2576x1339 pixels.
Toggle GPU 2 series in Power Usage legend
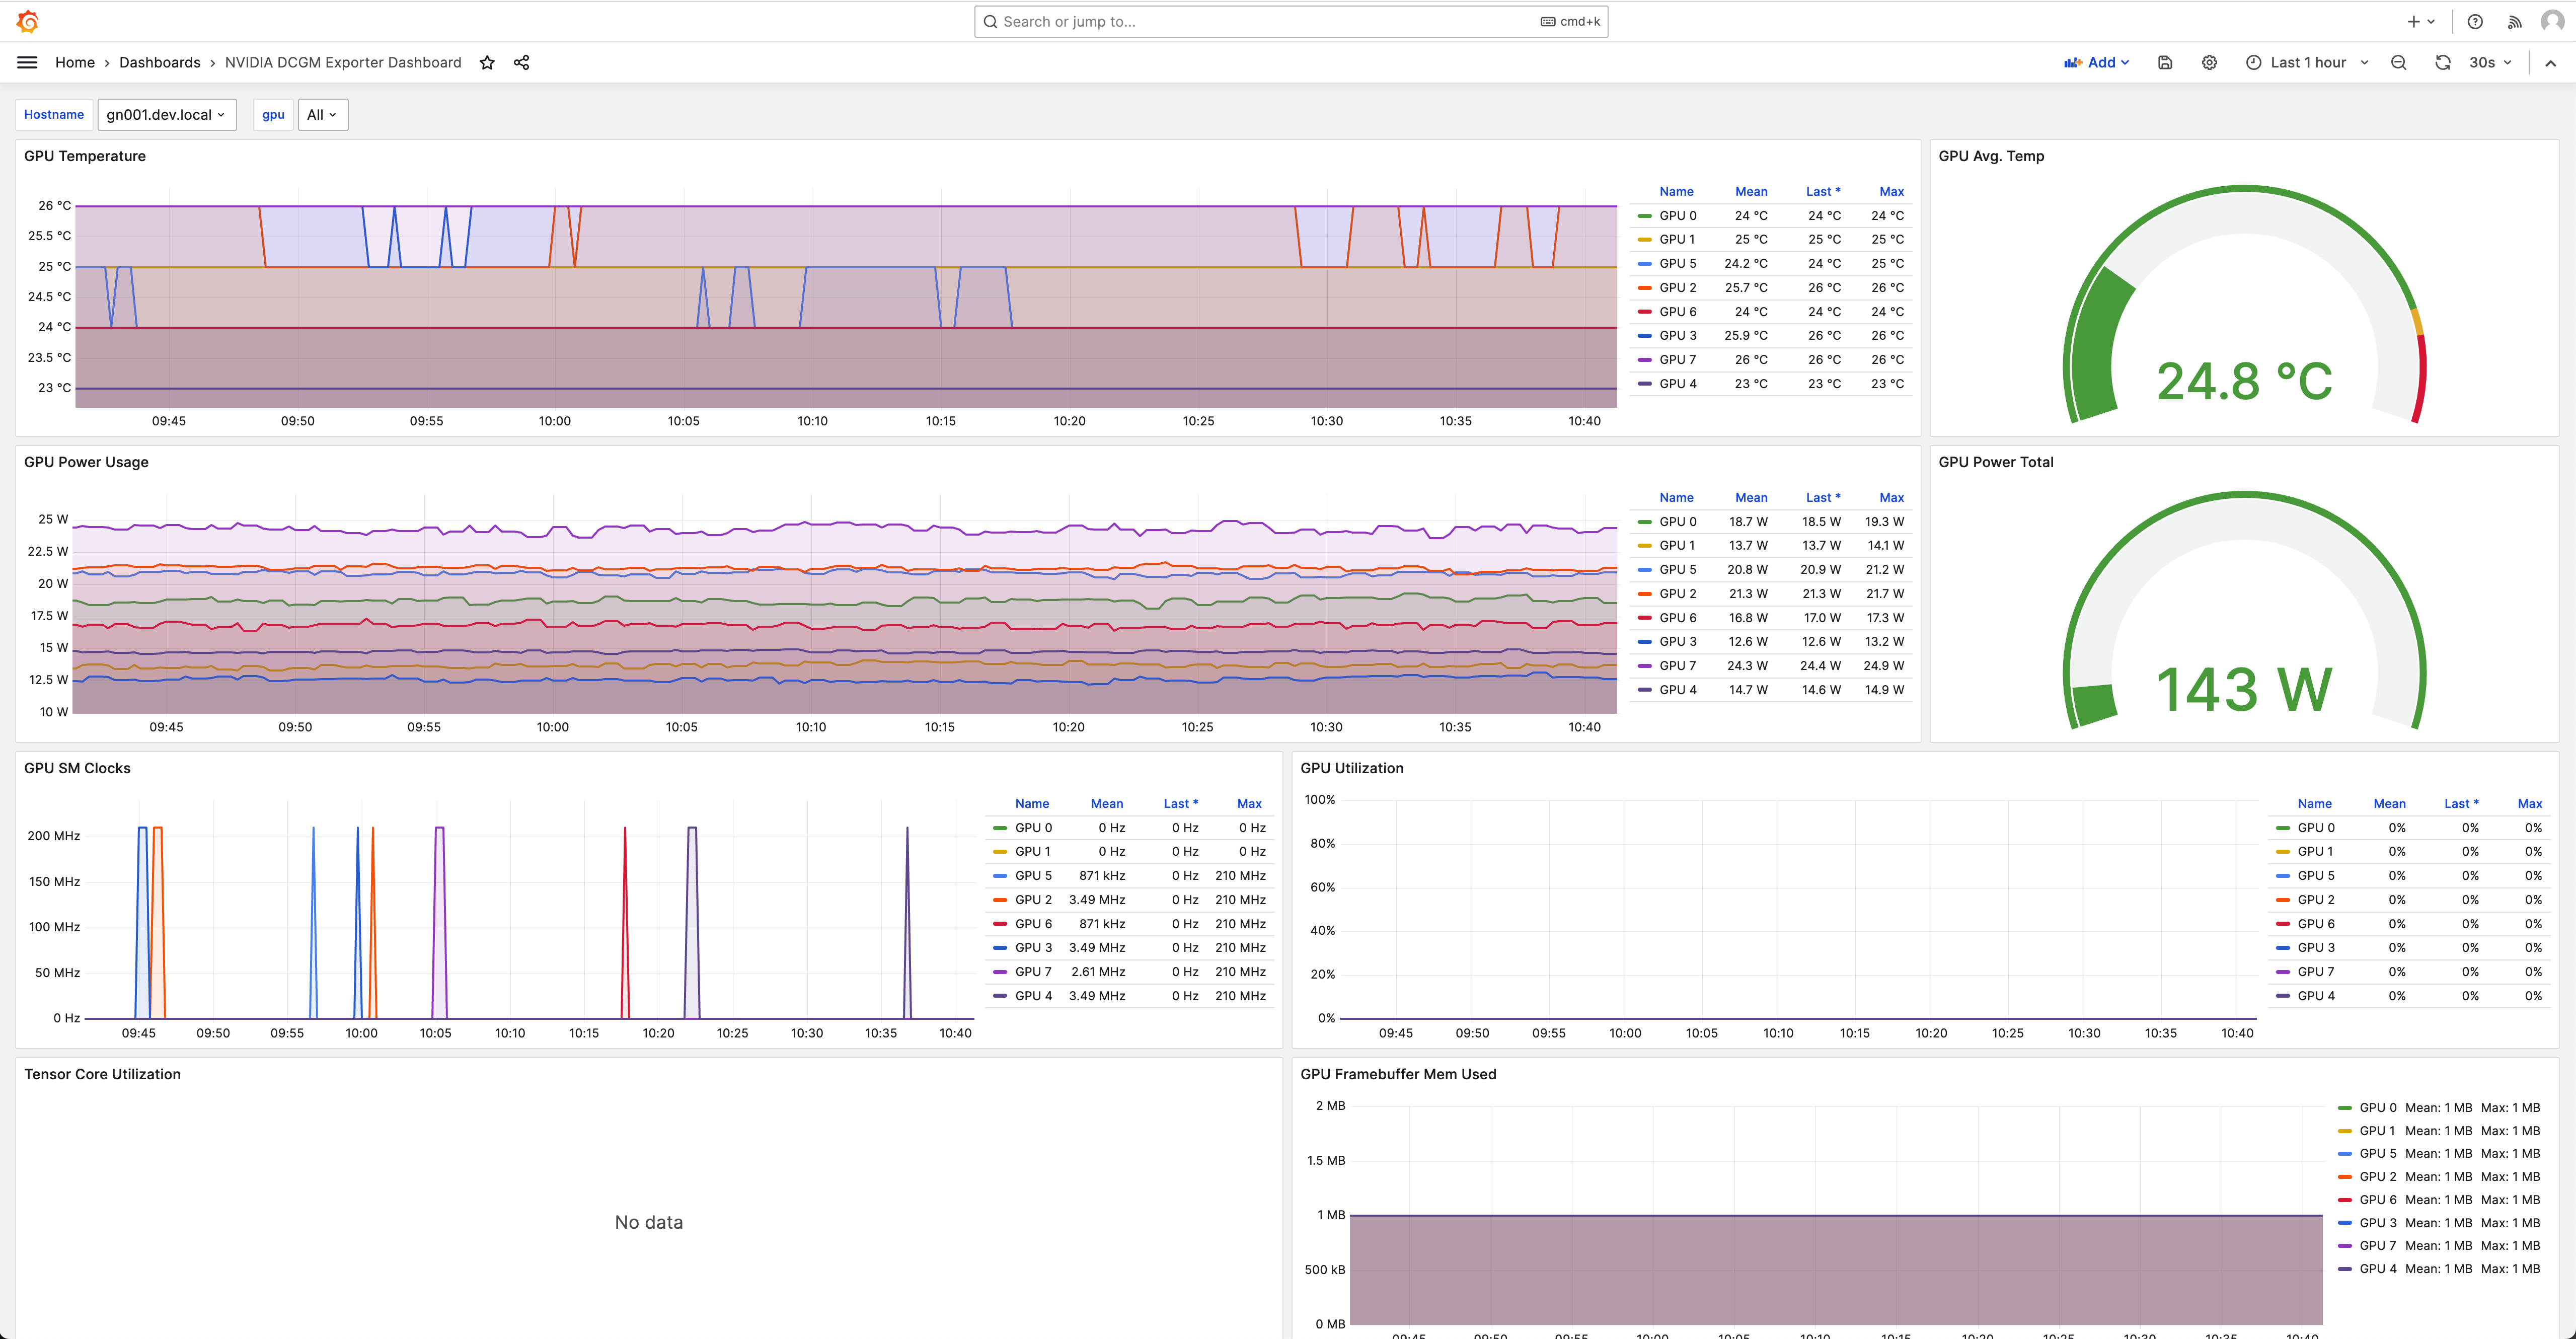(x=1677, y=594)
